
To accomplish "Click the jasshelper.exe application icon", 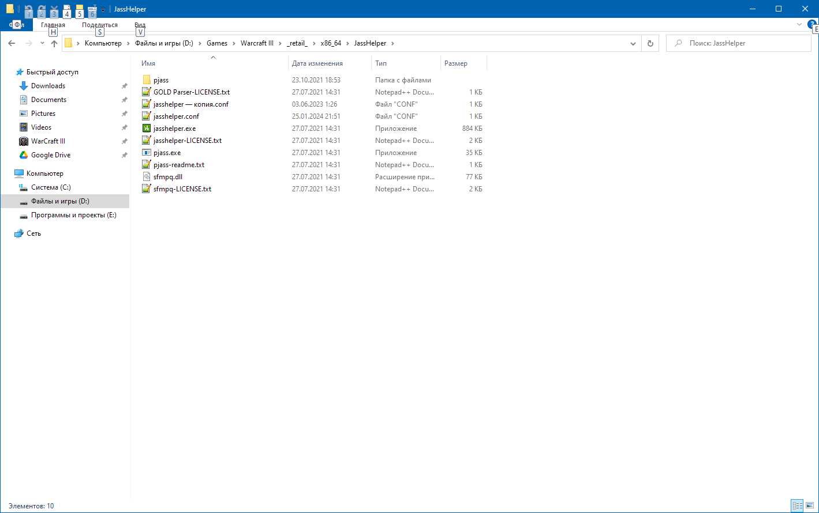I will pos(147,129).
